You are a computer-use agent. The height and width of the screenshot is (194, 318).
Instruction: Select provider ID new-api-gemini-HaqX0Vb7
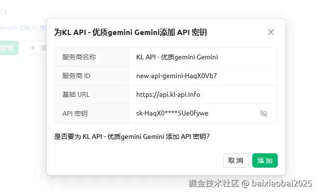[177, 76]
